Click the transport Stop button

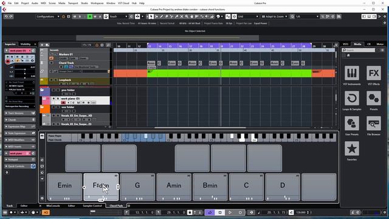[220, 212]
